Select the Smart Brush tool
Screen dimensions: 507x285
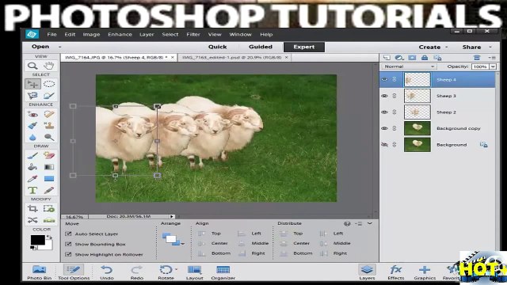tap(32, 126)
